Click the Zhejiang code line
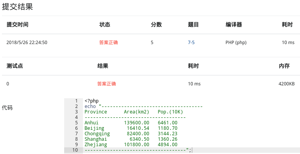The image size is (300, 154). pos(131,145)
